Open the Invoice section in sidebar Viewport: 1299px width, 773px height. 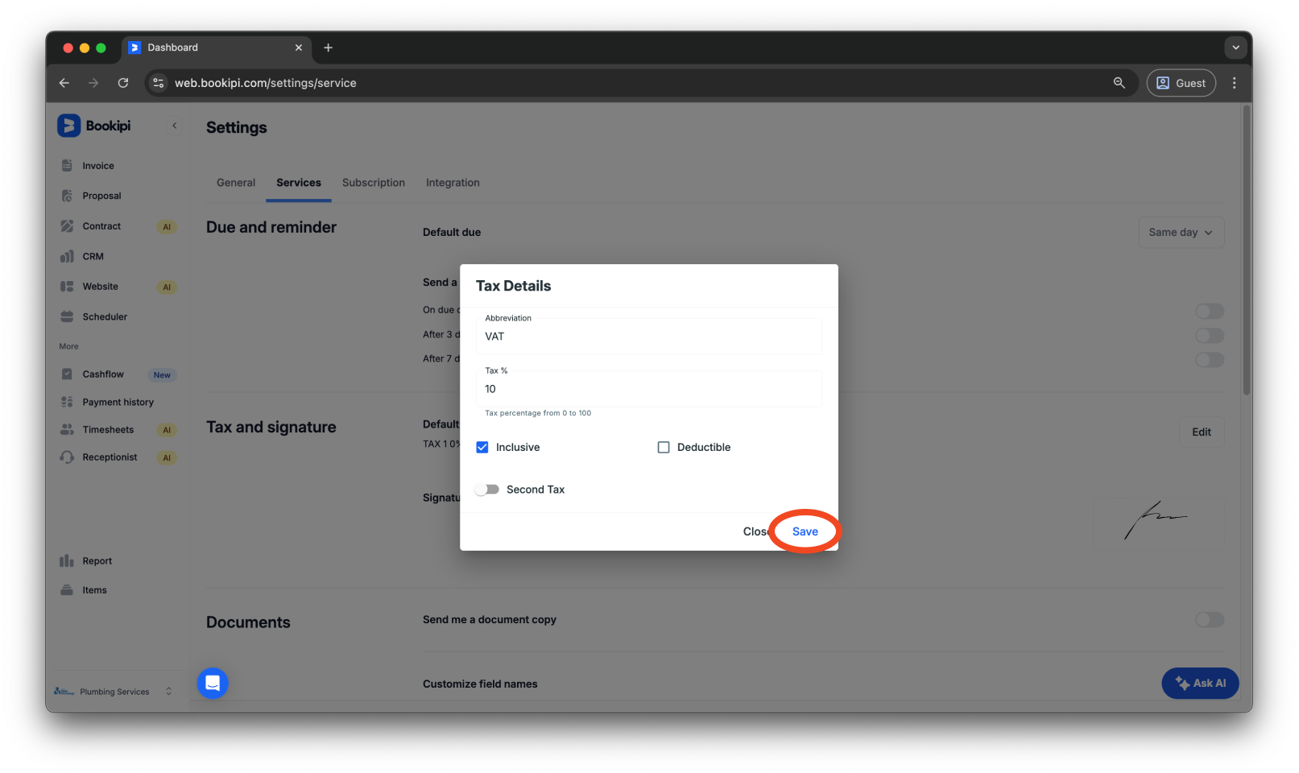click(97, 165)
